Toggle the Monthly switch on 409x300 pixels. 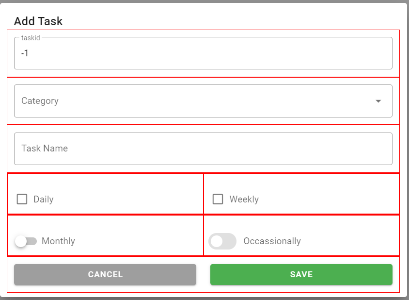pos(26,241)
